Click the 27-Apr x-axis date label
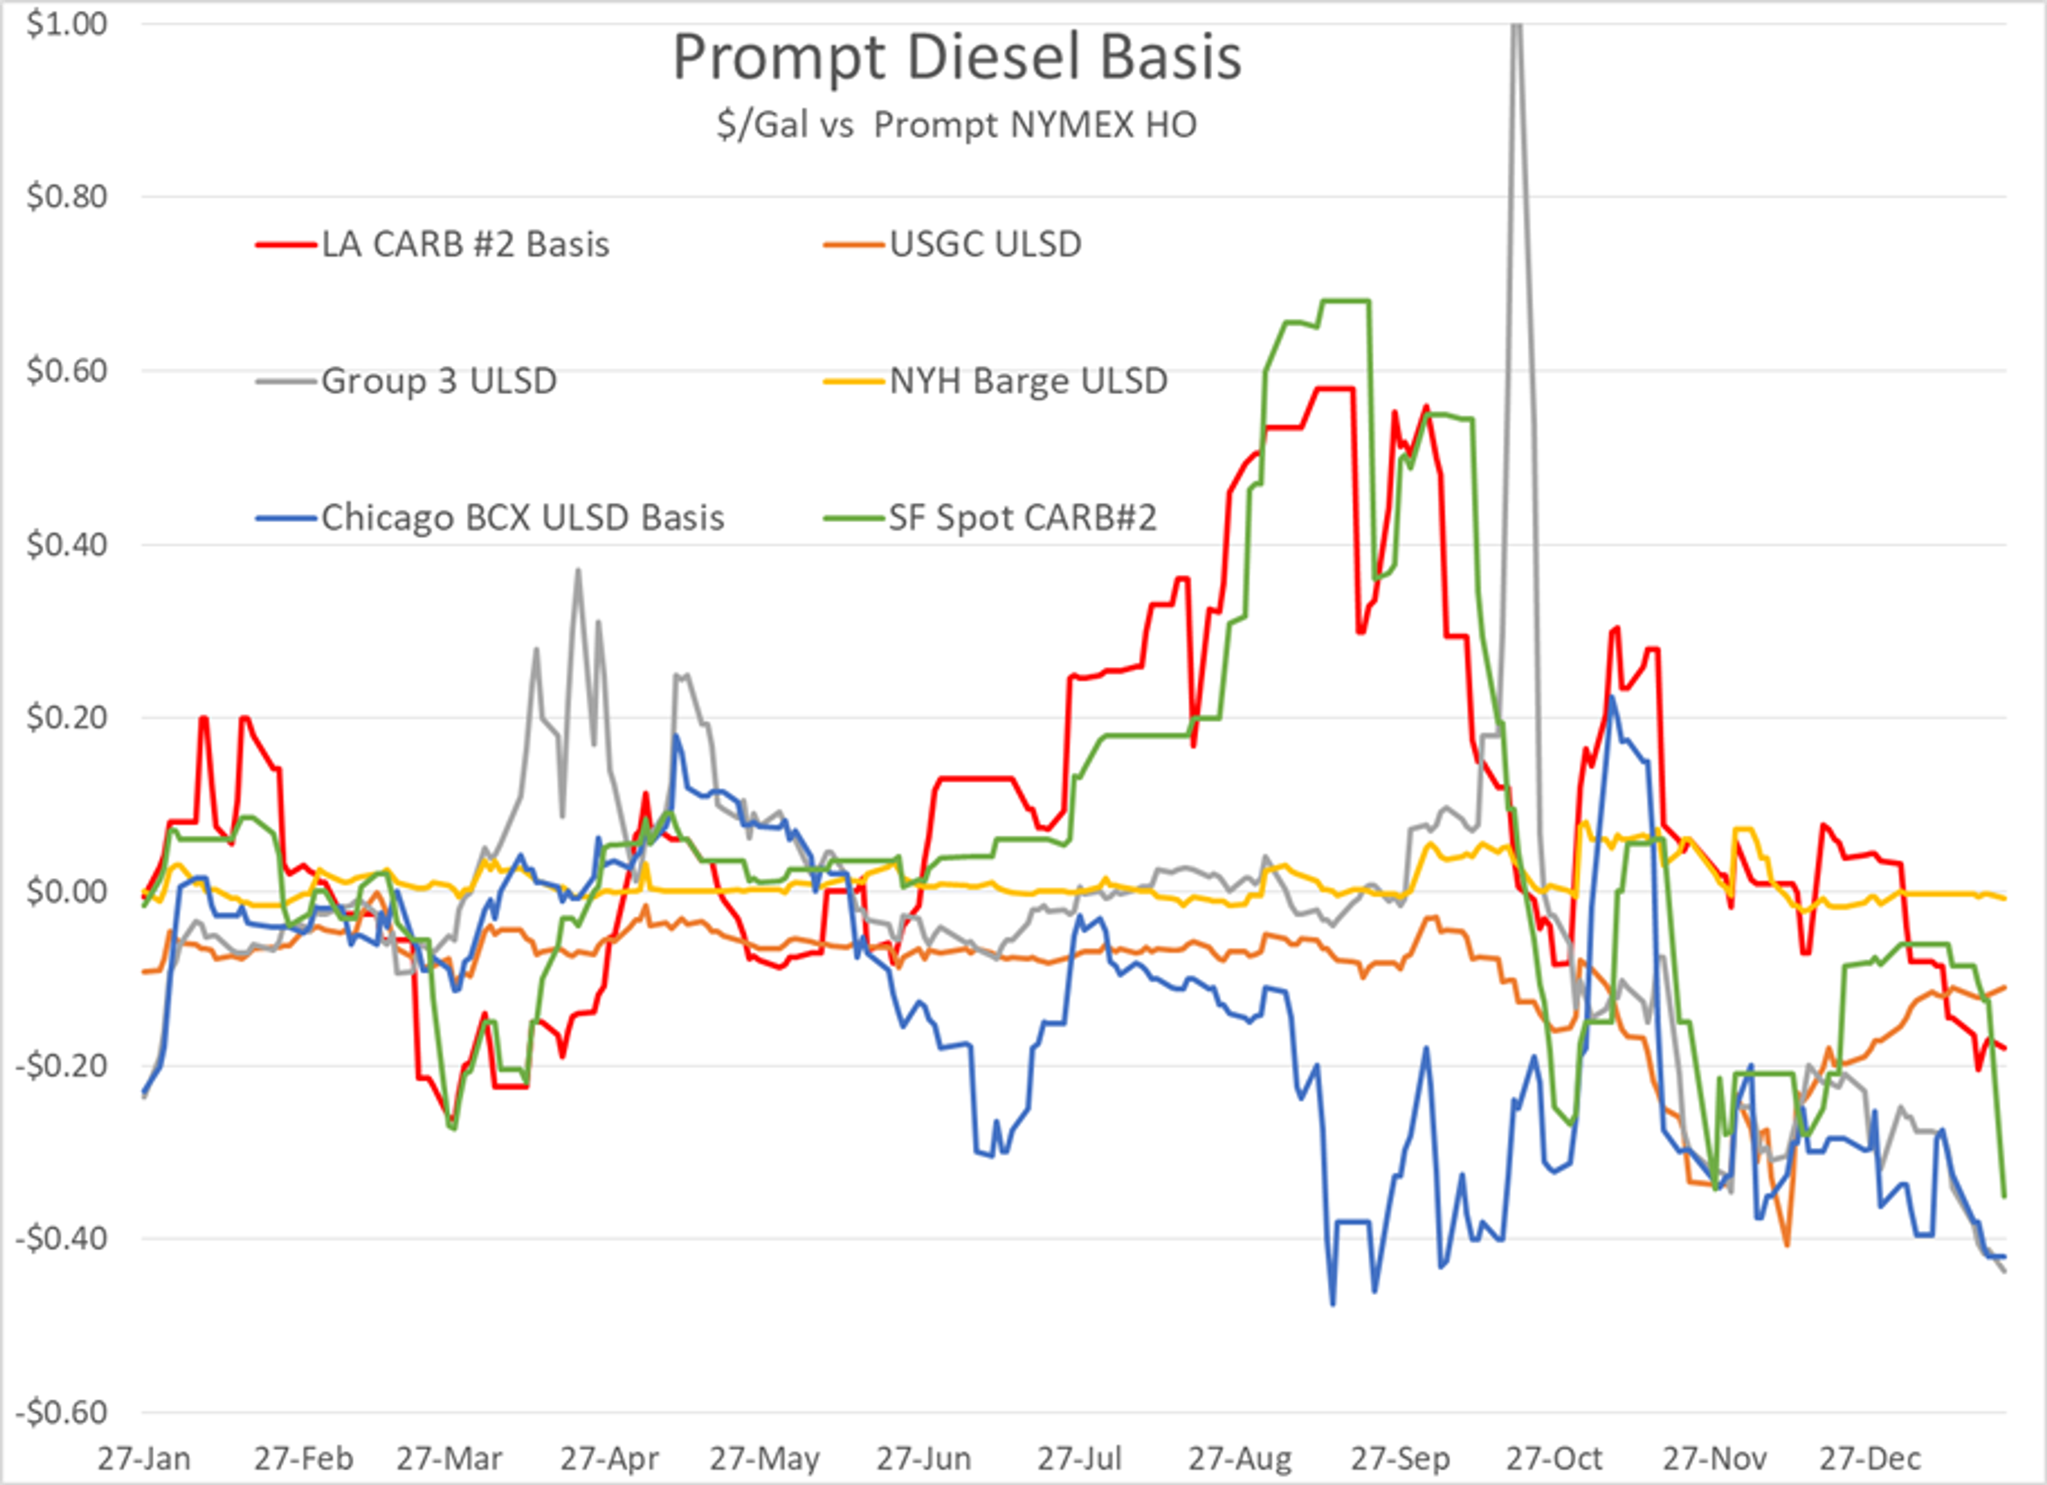This screenshot has width=2047, height=1485. pos(609,1458)
